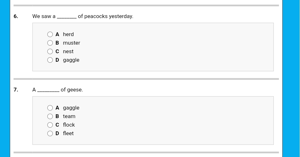300x157 pixels.
Task: Pick the "flock" radio button
Action: [50, 125]
